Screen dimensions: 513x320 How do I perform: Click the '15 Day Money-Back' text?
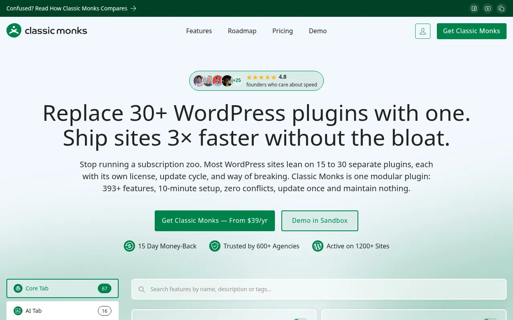[167, 246]
